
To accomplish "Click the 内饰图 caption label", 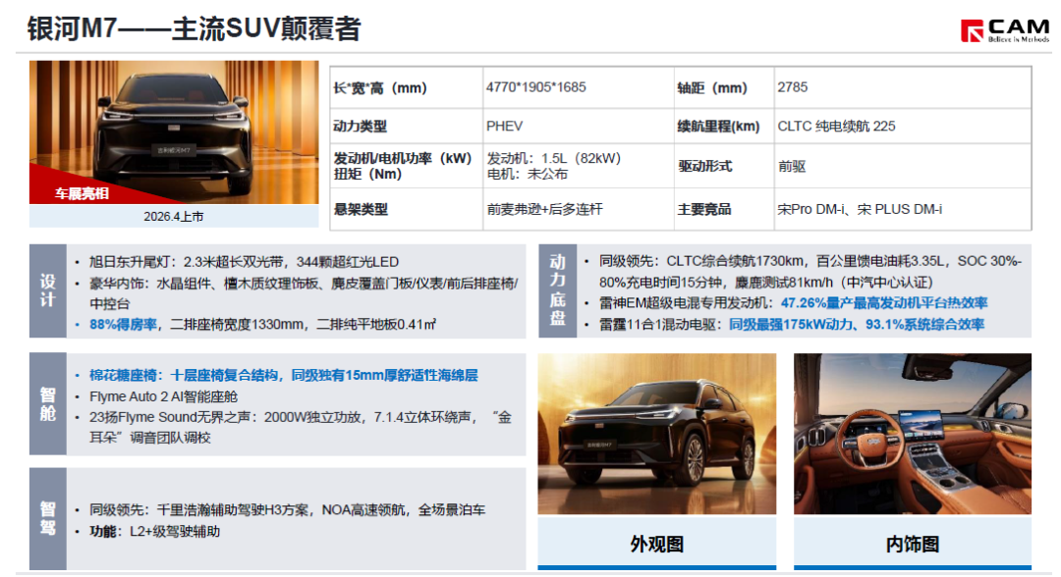I will (913, 544).
